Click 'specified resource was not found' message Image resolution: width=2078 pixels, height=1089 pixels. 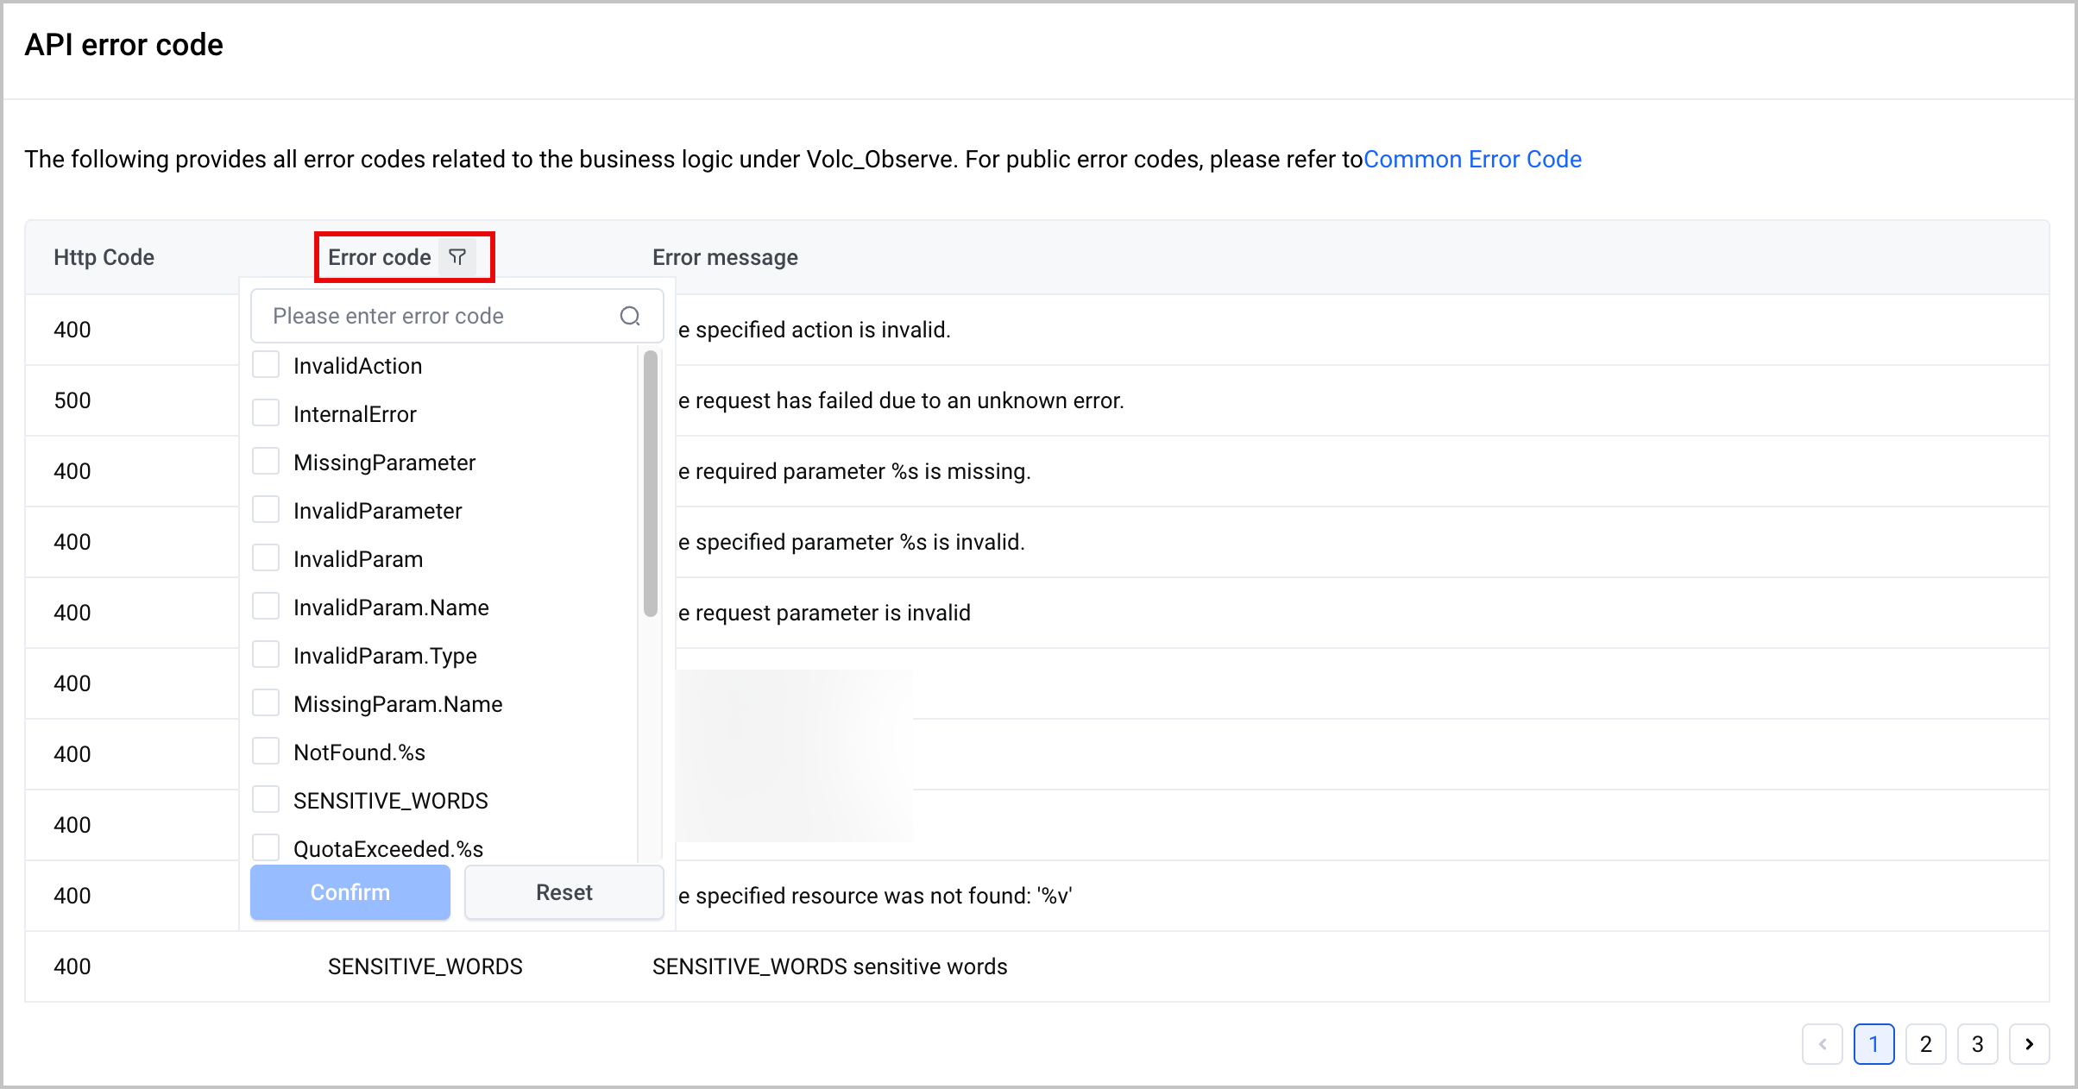[875, 896]
